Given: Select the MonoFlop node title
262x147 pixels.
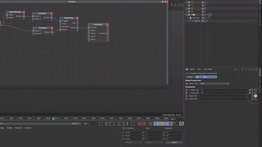Looking at the screenshot, I should tap(69, 18).
